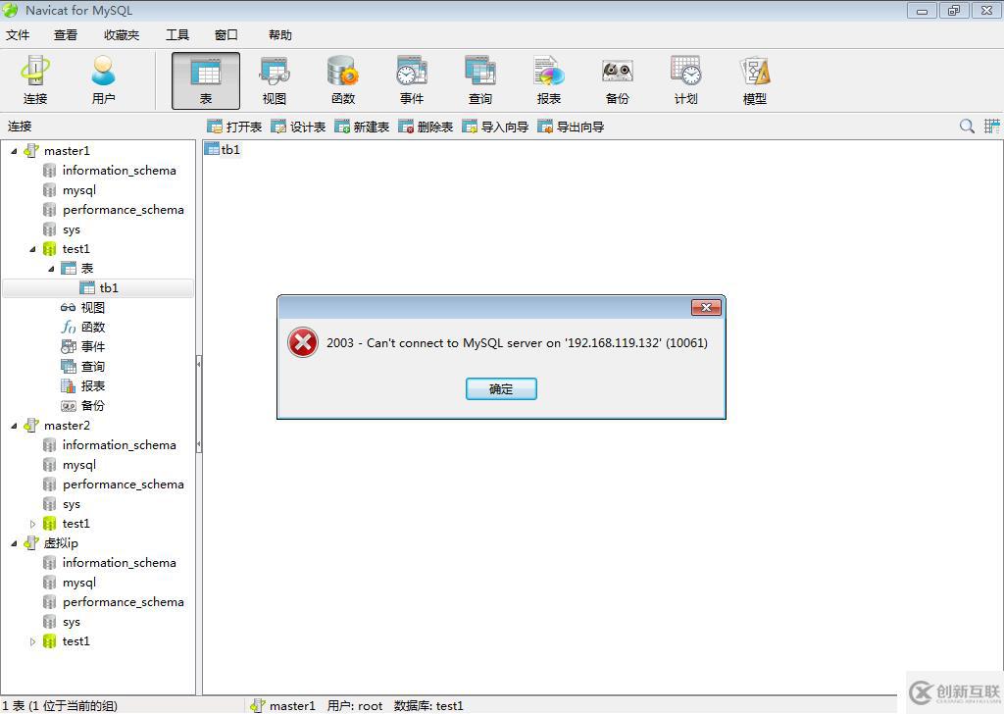1004x714 pixels.
Task: Select the 备份 (Backup) toolbar button
Action: tap(618, 80)
